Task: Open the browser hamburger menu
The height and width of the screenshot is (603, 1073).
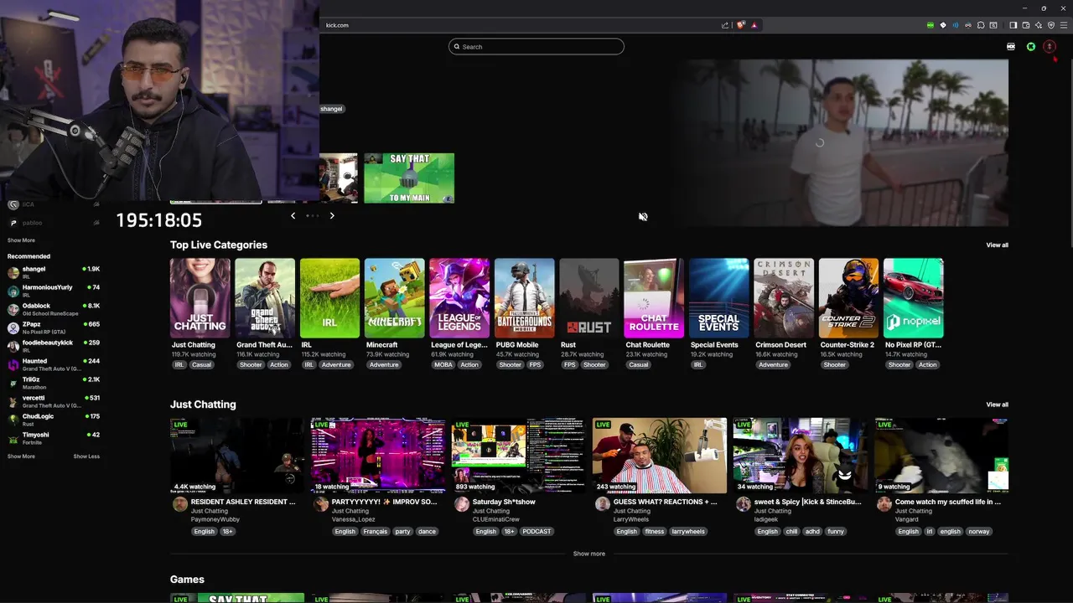Action: pos(1064,25)
